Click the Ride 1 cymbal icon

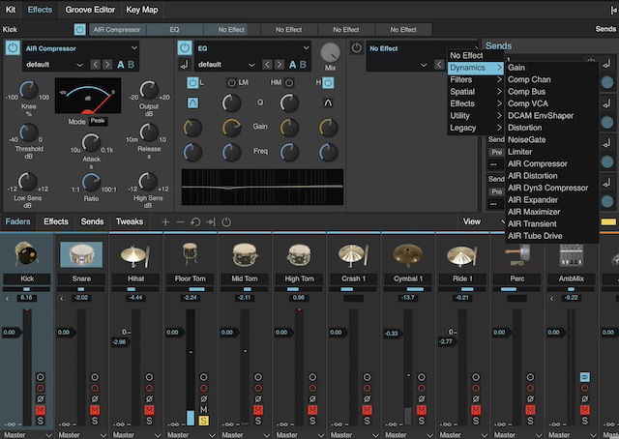click(460, 254)
